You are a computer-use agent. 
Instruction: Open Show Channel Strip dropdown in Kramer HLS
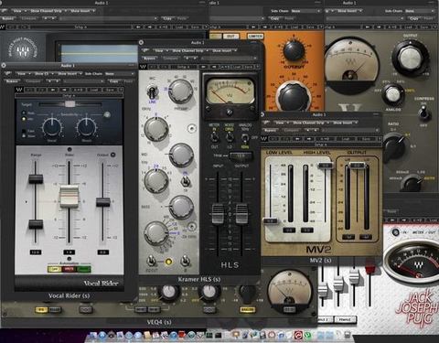click(188, 50)
